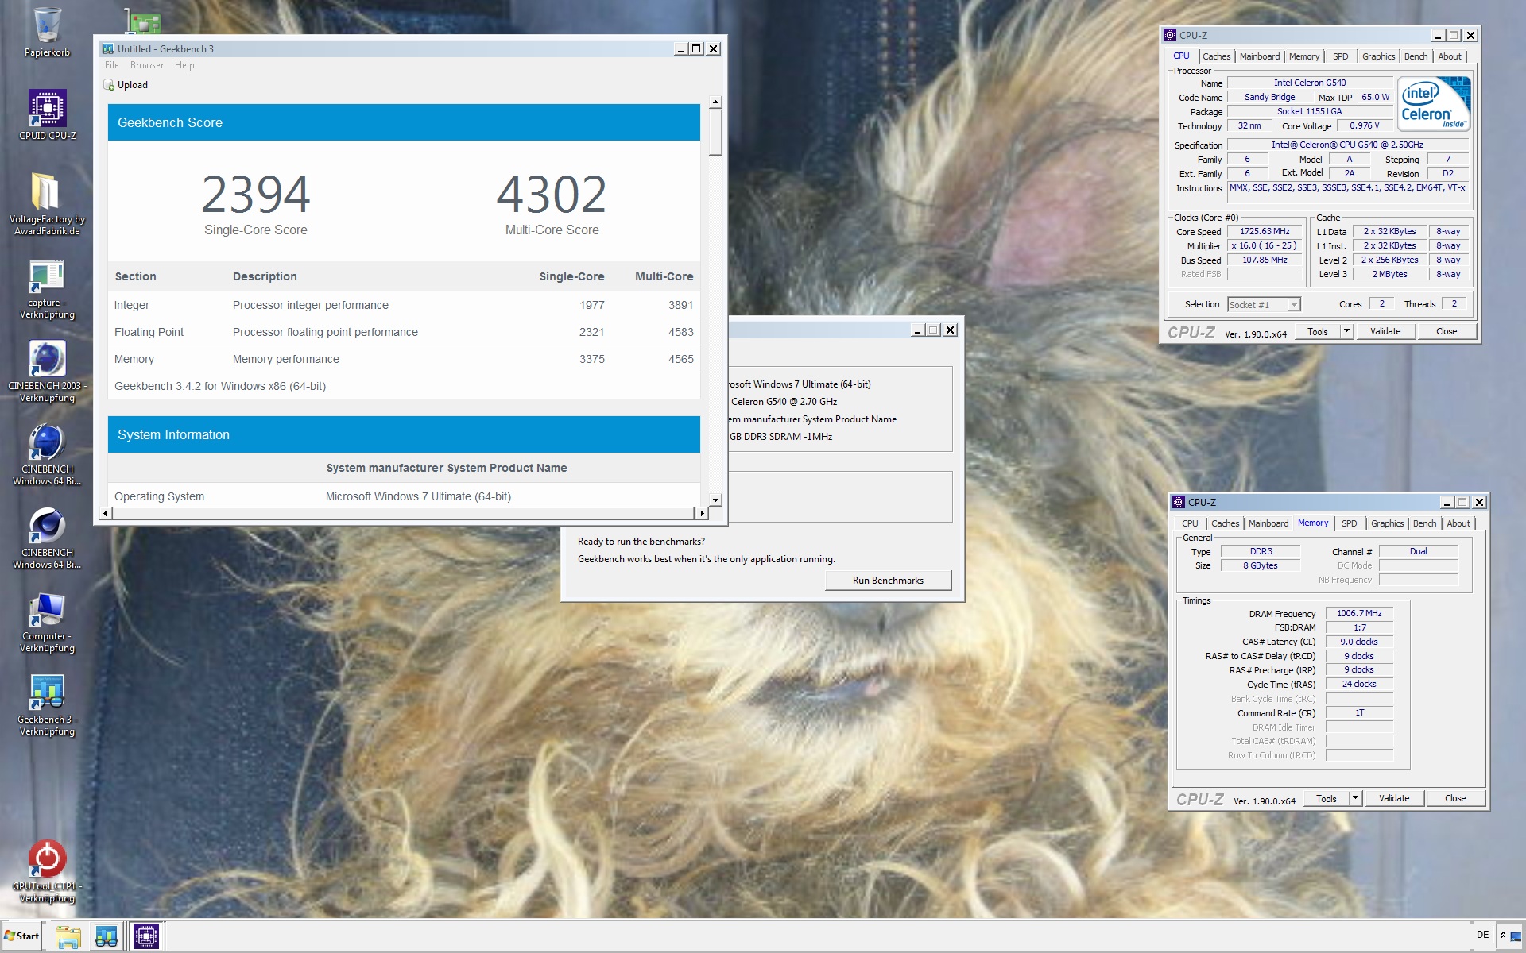Viewport: 1526px width, 953px height.
Task: Open Bench tab in bottom CPU-Z
Action: pos(1424,523)
